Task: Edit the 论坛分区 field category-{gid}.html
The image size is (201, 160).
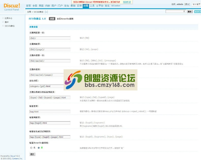Action: coord(47,86)
